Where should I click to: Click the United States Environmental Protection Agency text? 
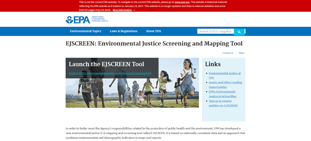click(100, 19)
